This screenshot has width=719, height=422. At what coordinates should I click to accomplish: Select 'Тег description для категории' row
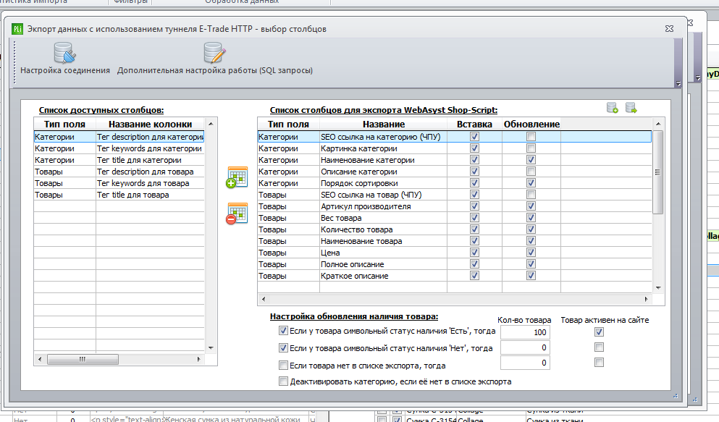pos(119,137)
